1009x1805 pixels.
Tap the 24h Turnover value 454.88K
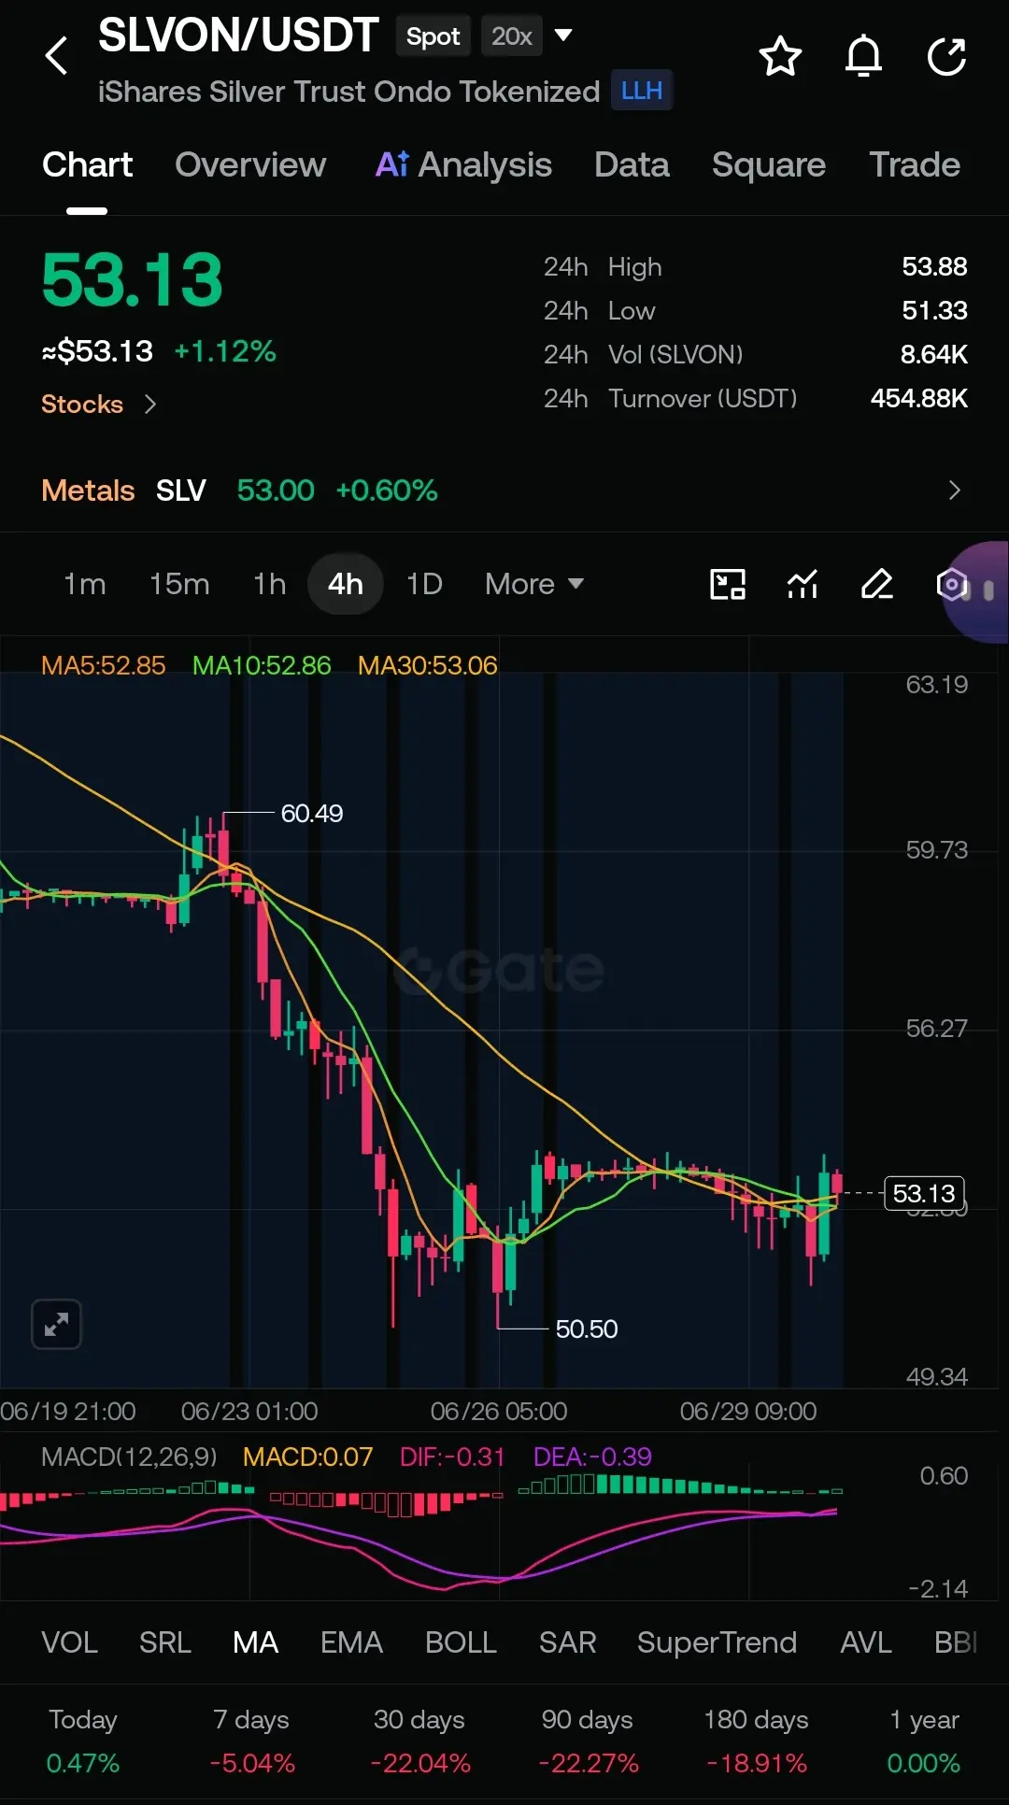(919, 399)
